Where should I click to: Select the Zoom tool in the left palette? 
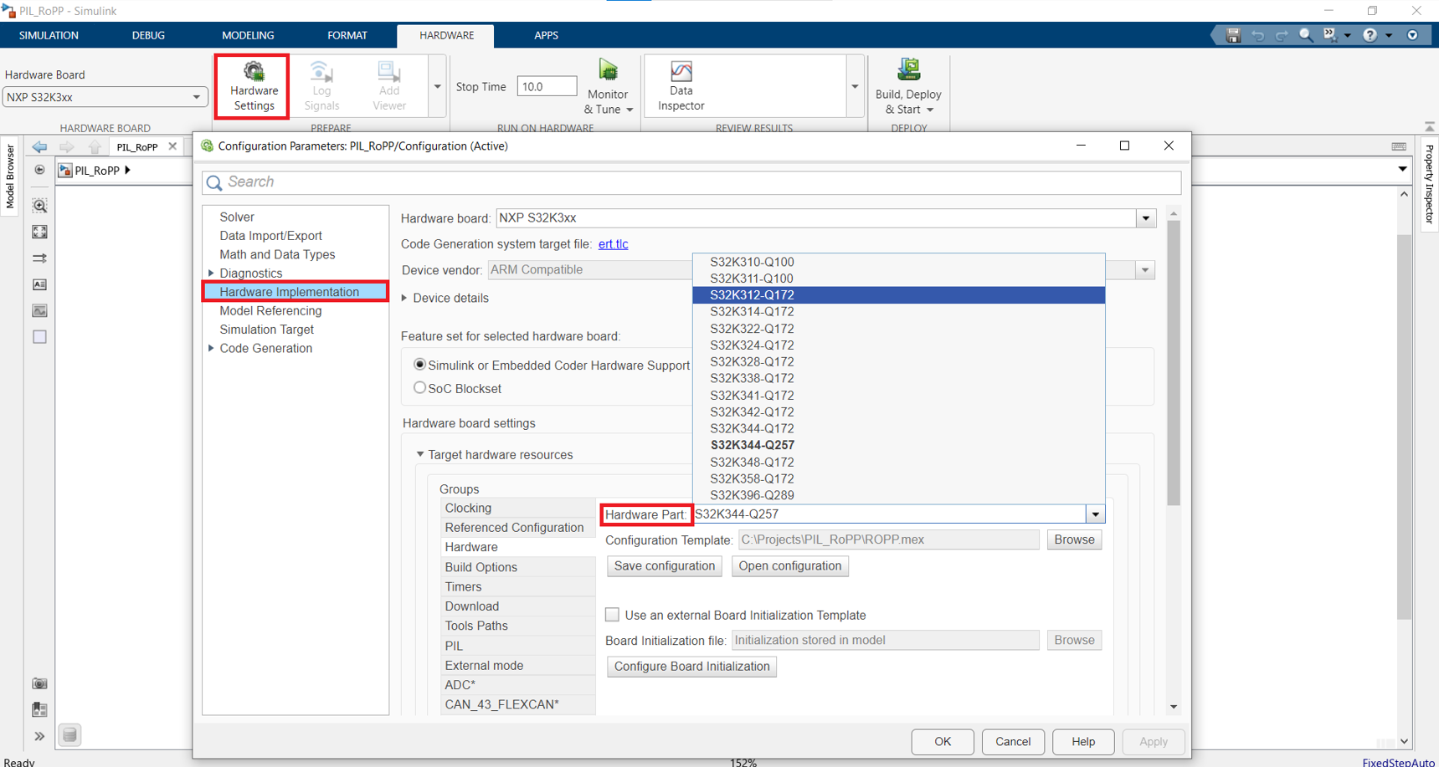tap(39, 204)
